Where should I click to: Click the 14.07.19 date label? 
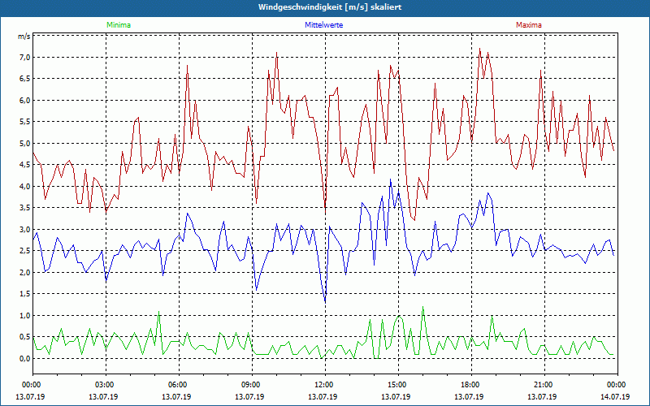click(615, 396)
